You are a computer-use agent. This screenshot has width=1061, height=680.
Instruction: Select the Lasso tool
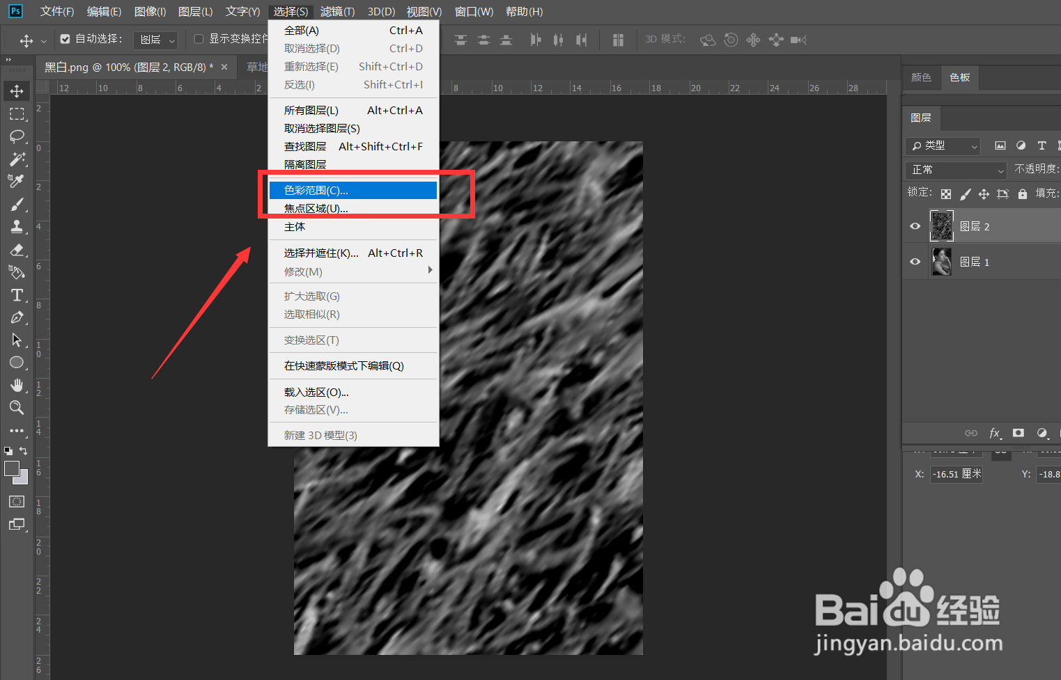tap(17, 136)
